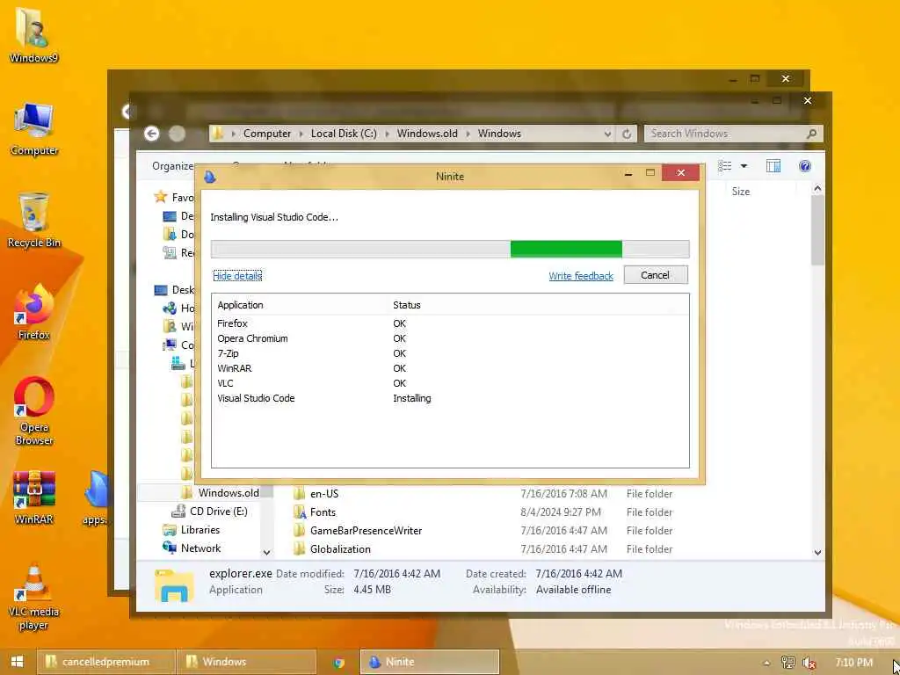Image resolution: width=900 pixels, height=675 pixels.
Task: Show hidden tray icons arrow
Action: point(766,663)
